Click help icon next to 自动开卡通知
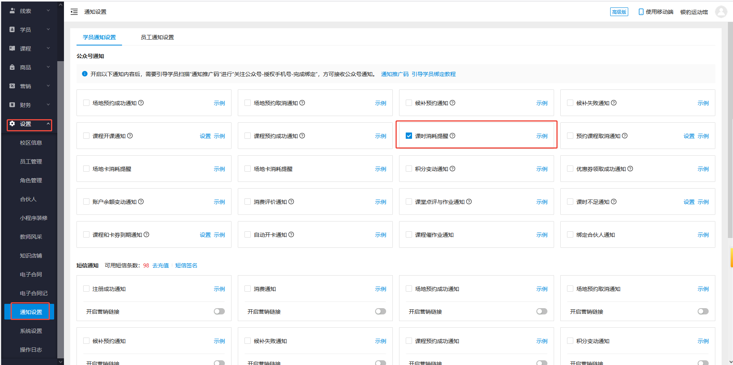 (x=291, y=234)
